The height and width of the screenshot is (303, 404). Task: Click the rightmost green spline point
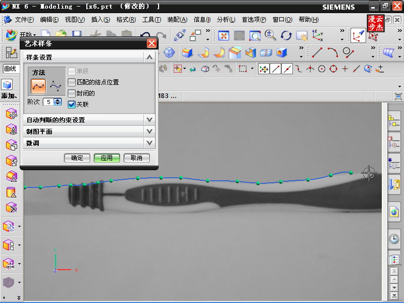(x=351, y=173)
